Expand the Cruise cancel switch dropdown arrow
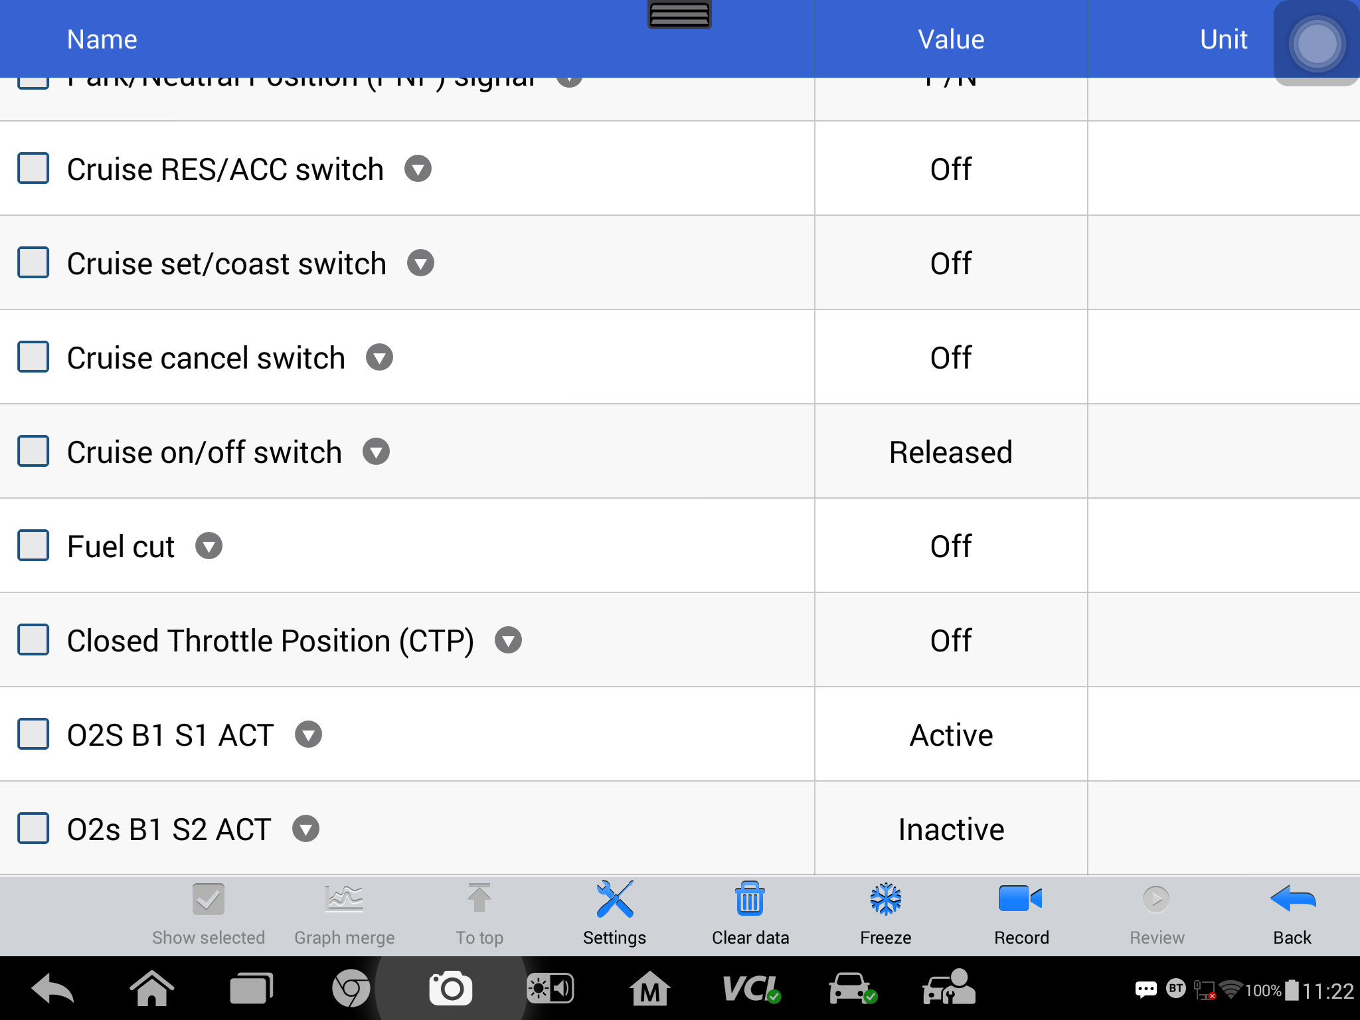Image resolution: width=1360 pixels, height=1020 pixels. pos(380,357)
